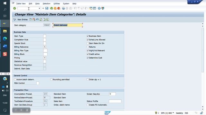Screen dimensions: 206x115
Task: Check the Order qty = 1 checkbox
Action: [88, 80]
